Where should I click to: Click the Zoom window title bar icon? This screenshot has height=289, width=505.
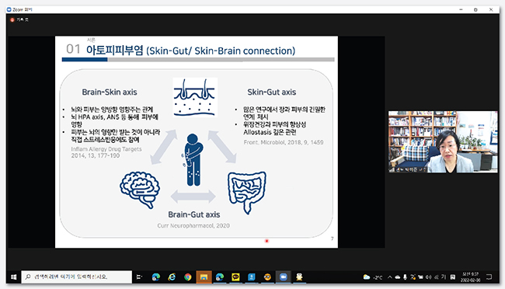click(9, 9)
